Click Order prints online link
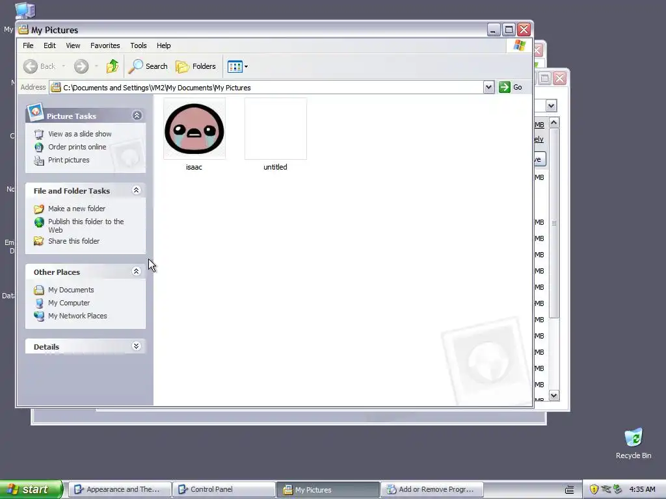The width and height of the screenshot is (666, 499). [77, 147]
